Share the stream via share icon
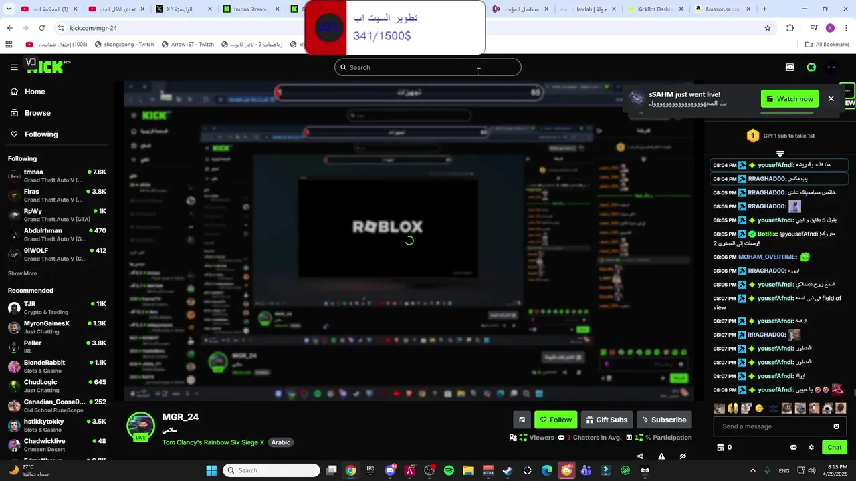The width and height of the screenshot is (856, 481). [640, 456]
